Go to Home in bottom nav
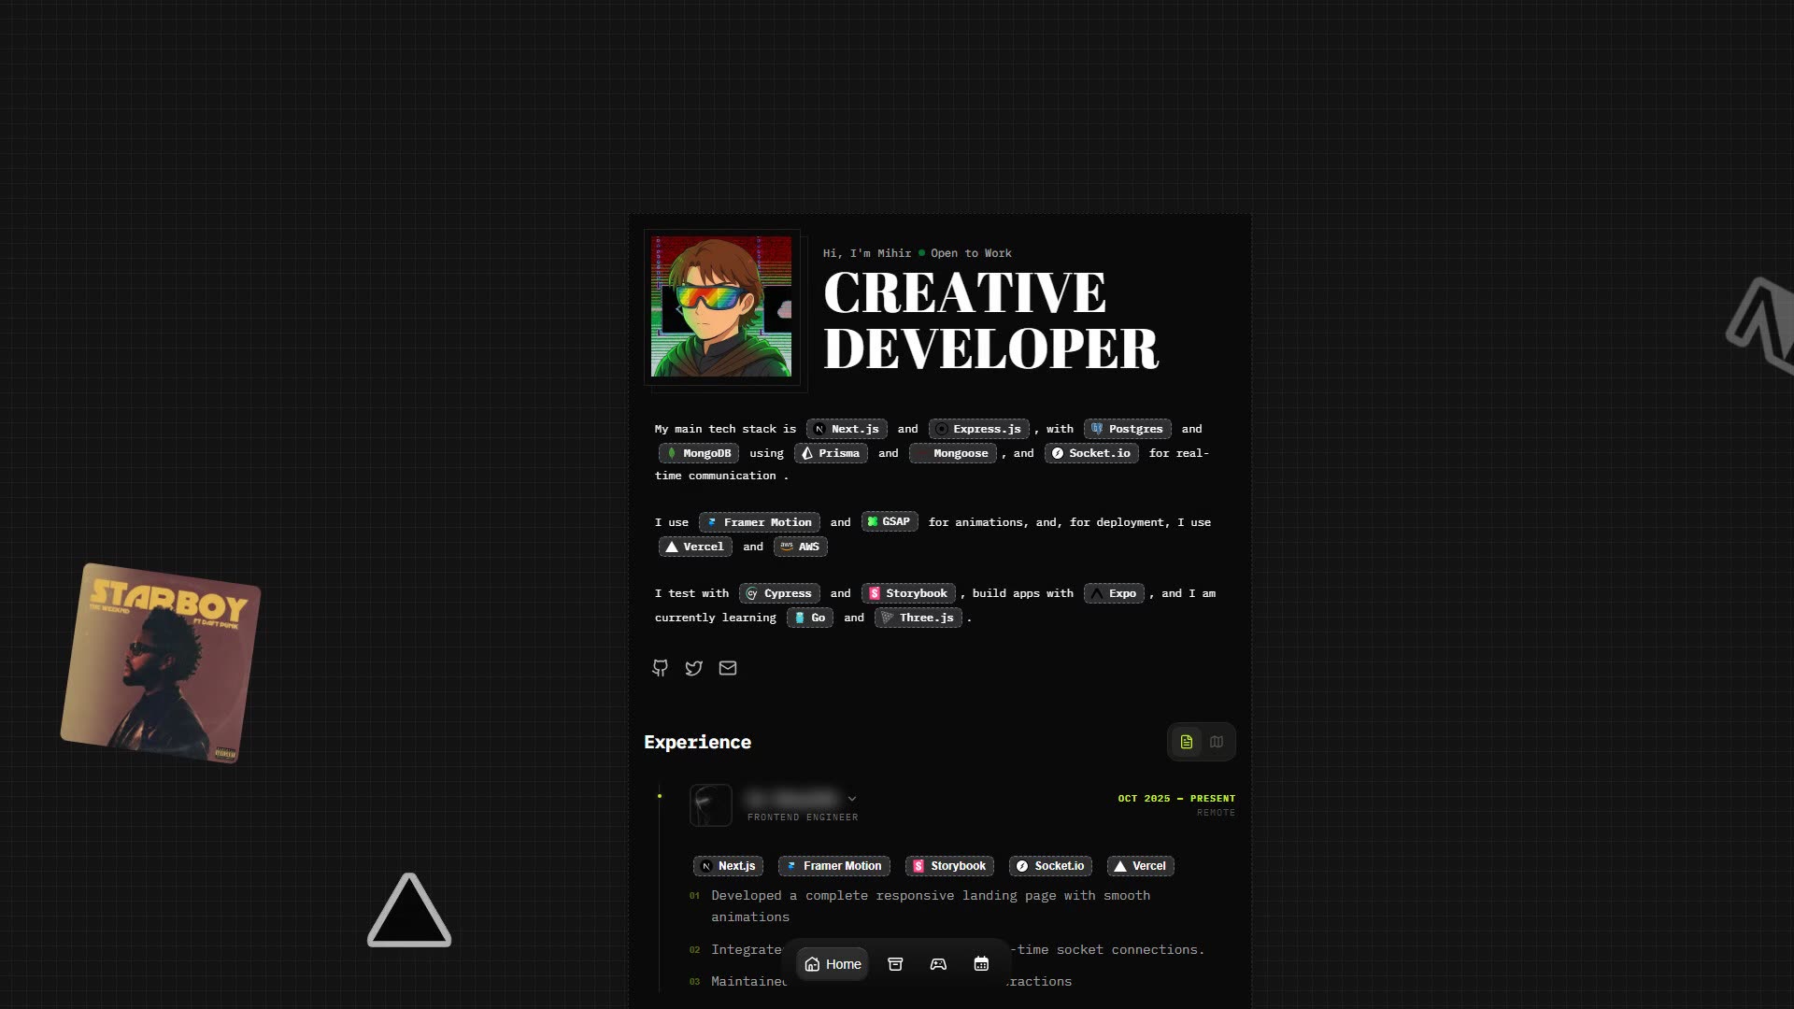The height and width of the screenshot is (1009, 1794). pyautogui.click(x=833, y=964)
